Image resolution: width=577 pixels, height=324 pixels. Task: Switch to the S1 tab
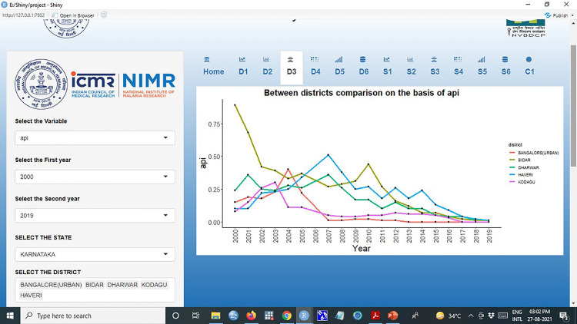[387, 66]
